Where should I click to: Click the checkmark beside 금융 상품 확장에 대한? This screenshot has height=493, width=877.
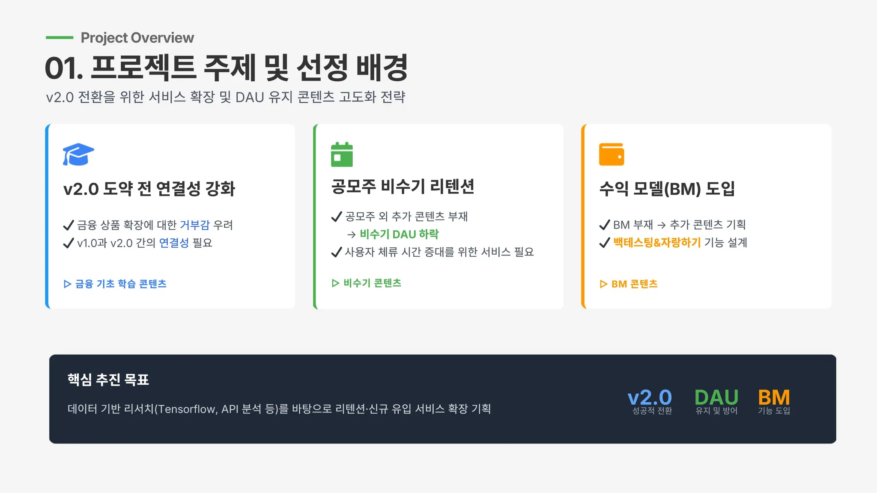(x=68, y=225)
